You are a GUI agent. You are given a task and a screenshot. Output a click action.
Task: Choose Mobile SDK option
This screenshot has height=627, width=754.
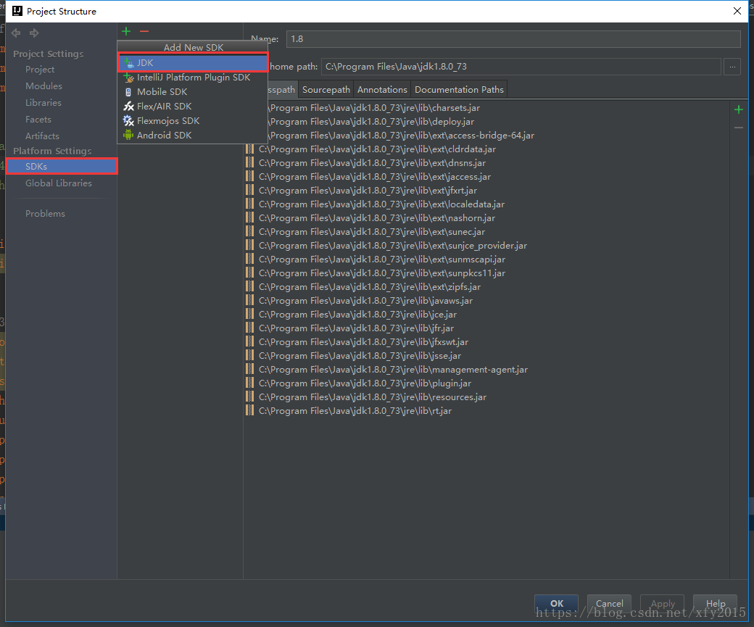click(x=193, y=92)
